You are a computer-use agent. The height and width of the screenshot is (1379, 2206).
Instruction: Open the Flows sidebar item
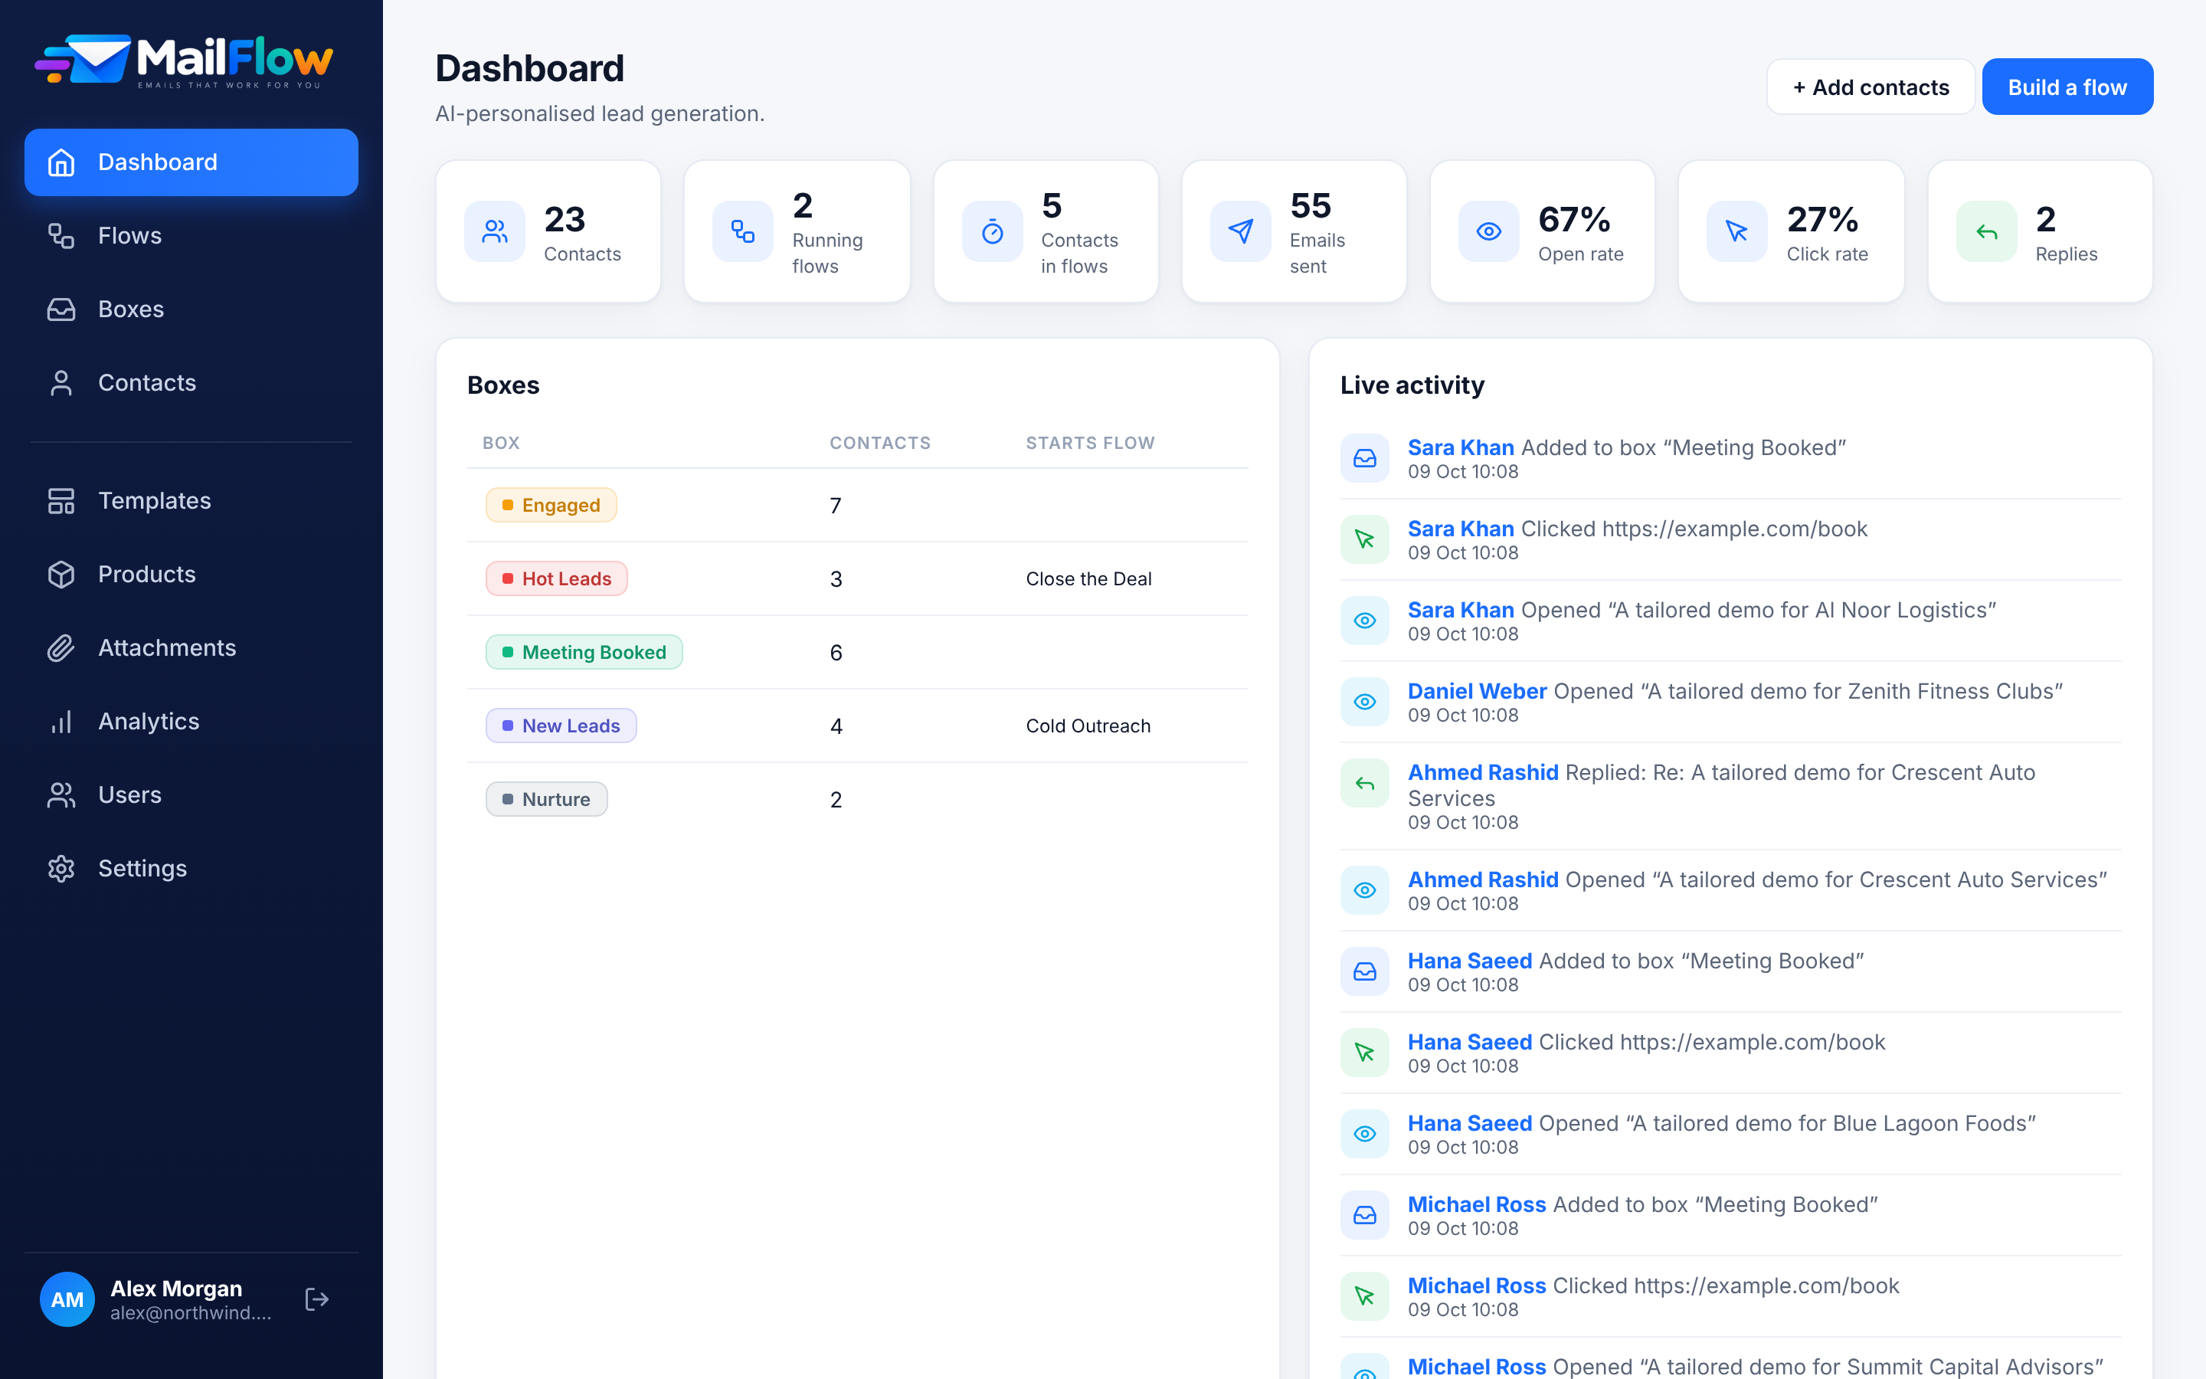(x=191, y=235)
